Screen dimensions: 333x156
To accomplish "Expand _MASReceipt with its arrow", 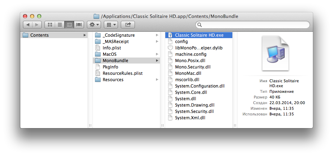I will pyautogui.click(x=157, y=42).
